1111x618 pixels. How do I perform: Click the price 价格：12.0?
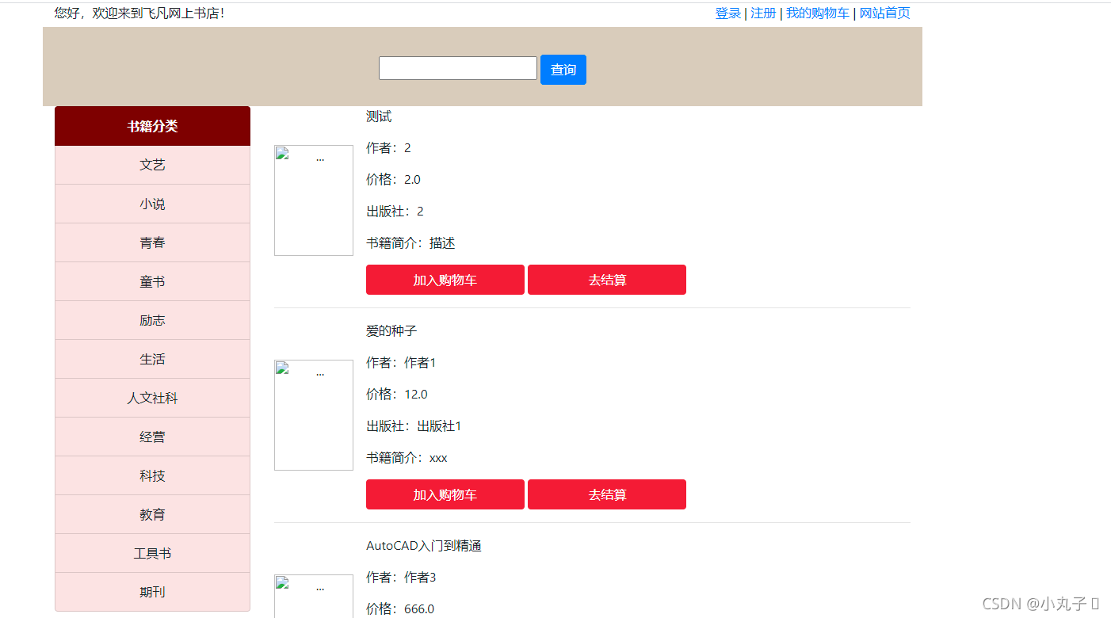(x=397, y=395)
